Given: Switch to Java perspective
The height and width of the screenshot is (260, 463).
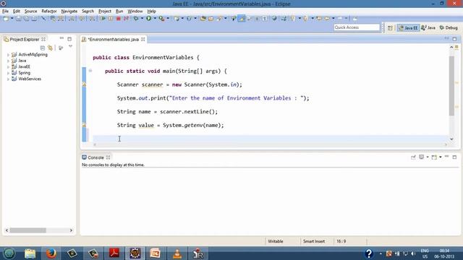Looking at the screenshot, I should pos(428,27).
